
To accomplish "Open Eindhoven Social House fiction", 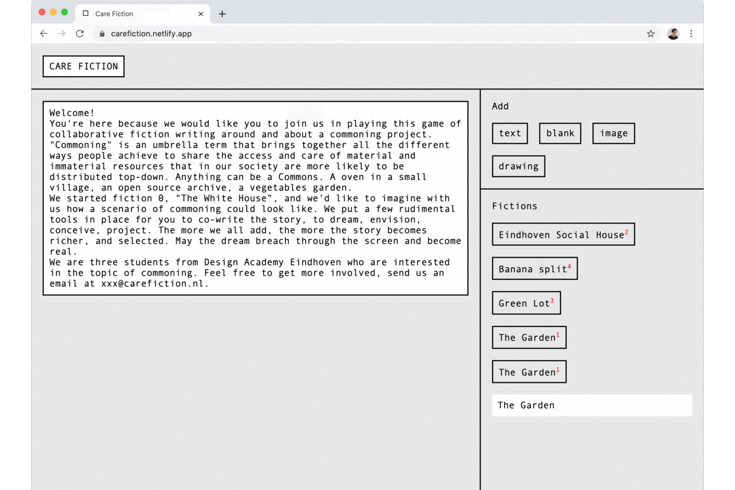I will 563,235.
